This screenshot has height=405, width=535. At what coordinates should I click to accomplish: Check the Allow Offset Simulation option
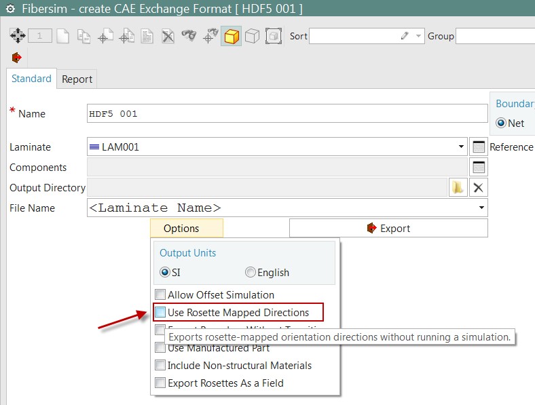point(160,295)
